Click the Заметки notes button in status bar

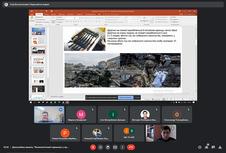point(147,99)
